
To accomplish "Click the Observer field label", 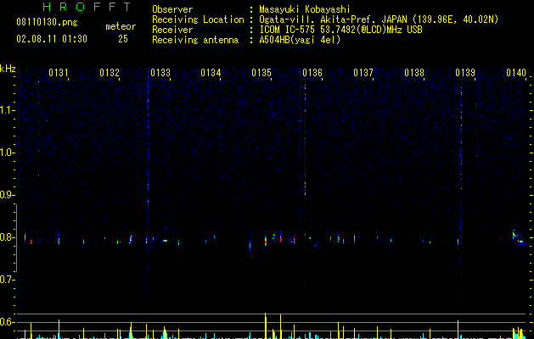I will 172,9.
